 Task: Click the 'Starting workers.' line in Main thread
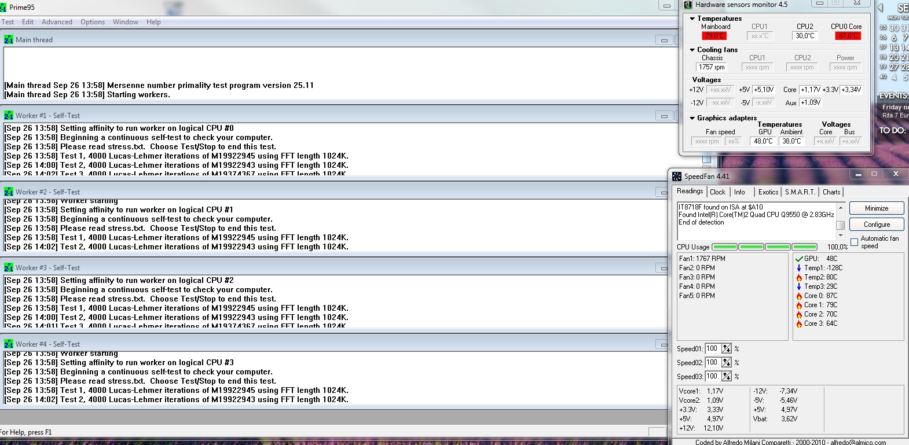[x=139, y=94]
